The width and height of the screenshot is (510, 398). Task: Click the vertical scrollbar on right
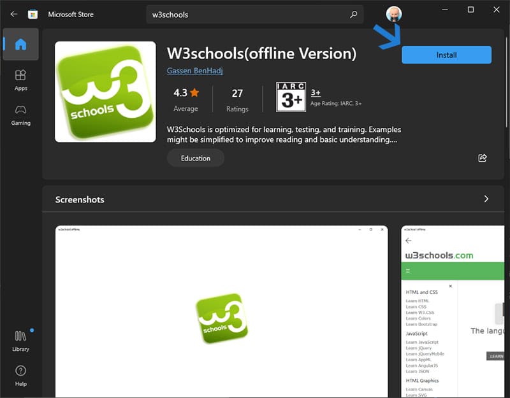506,82
